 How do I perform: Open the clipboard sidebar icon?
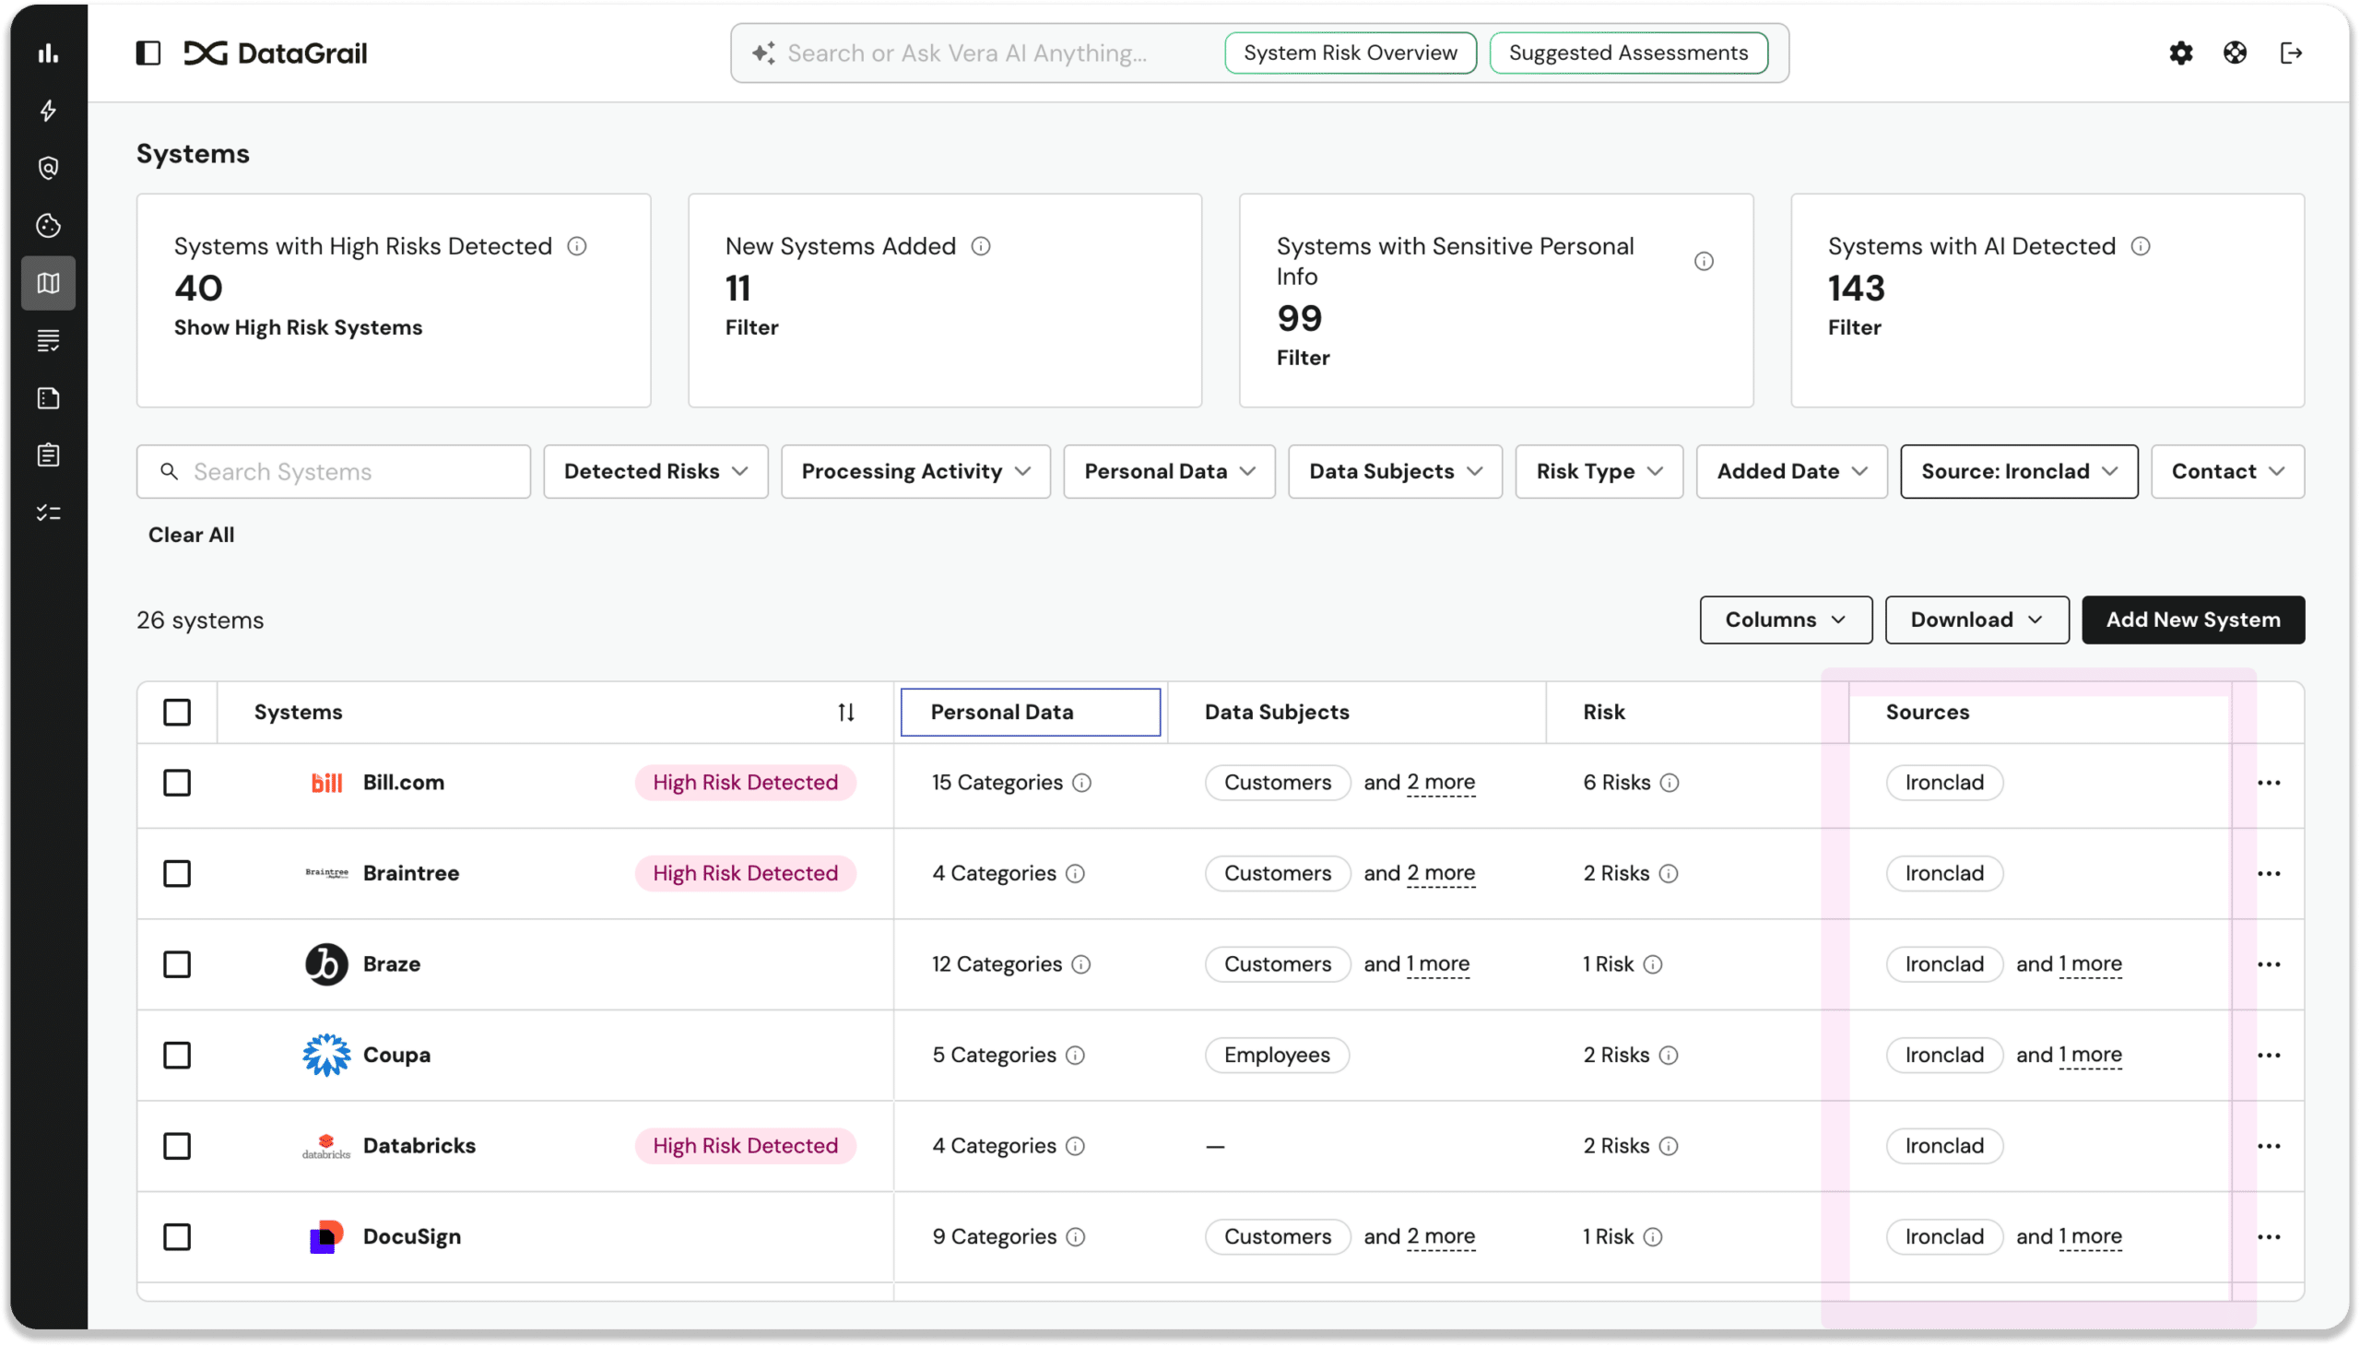pyautogui.click(x=48, y=455)
